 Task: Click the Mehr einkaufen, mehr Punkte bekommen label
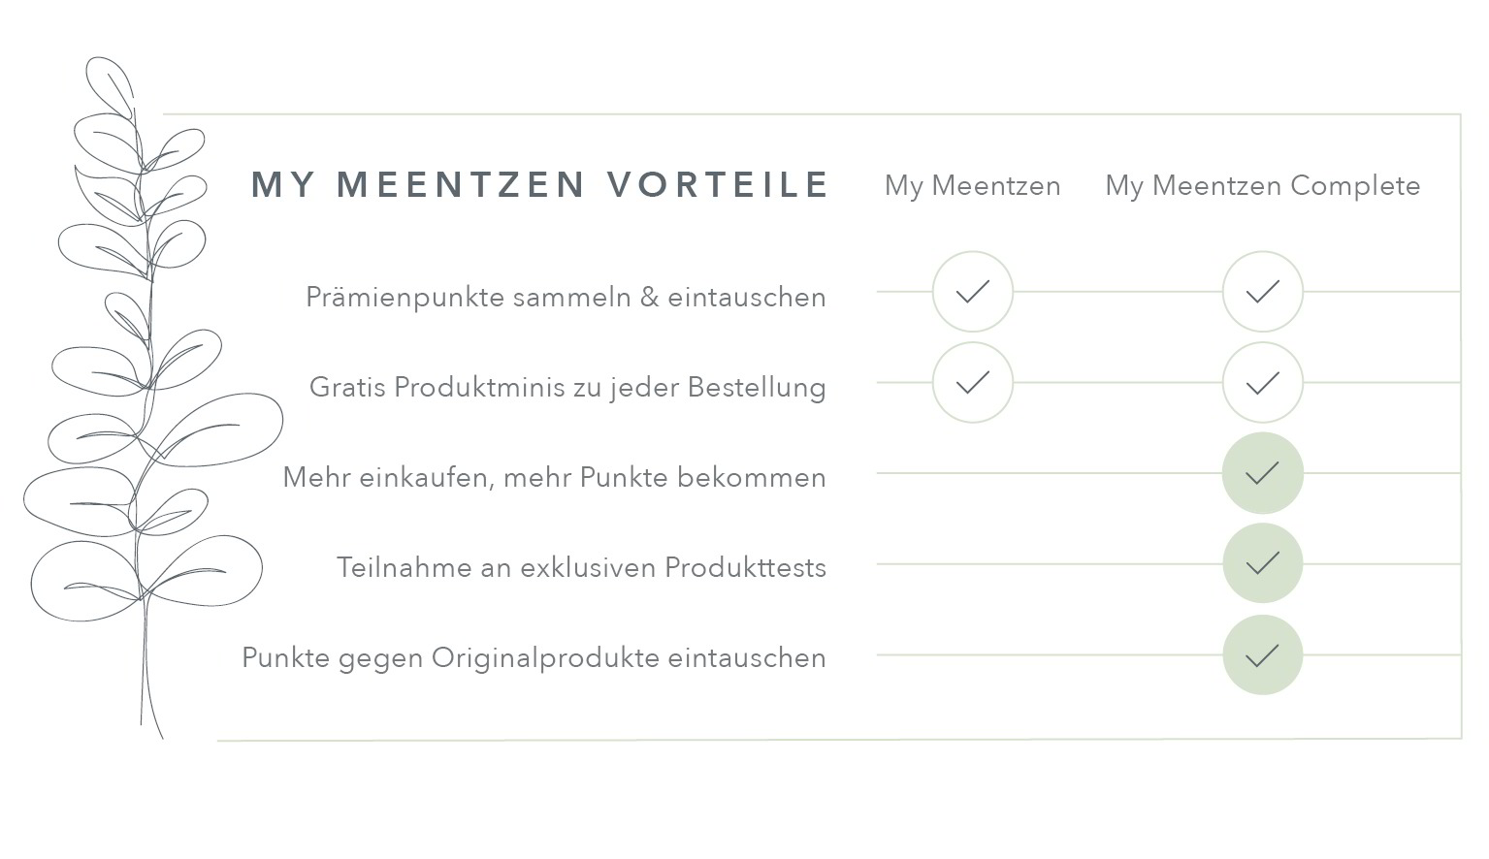tap(554, 477)
